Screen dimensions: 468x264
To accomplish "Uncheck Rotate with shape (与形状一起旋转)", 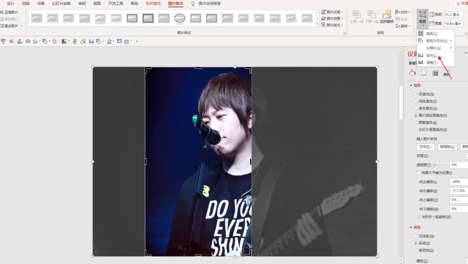I will pyautogui.click(x=419, y=217).
